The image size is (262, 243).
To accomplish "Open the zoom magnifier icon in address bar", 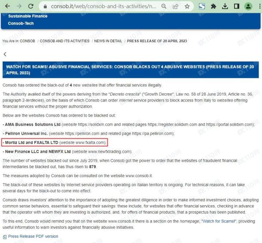I will click(x=164, y=6).
